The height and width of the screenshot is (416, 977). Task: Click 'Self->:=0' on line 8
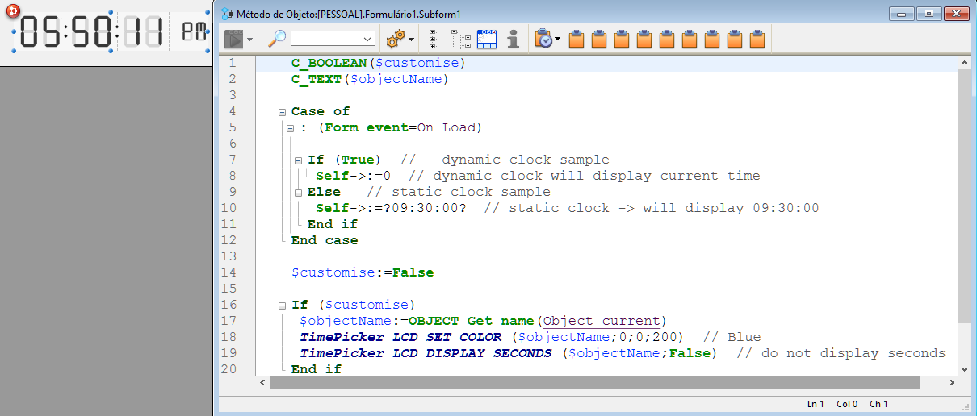pos(354,176)
